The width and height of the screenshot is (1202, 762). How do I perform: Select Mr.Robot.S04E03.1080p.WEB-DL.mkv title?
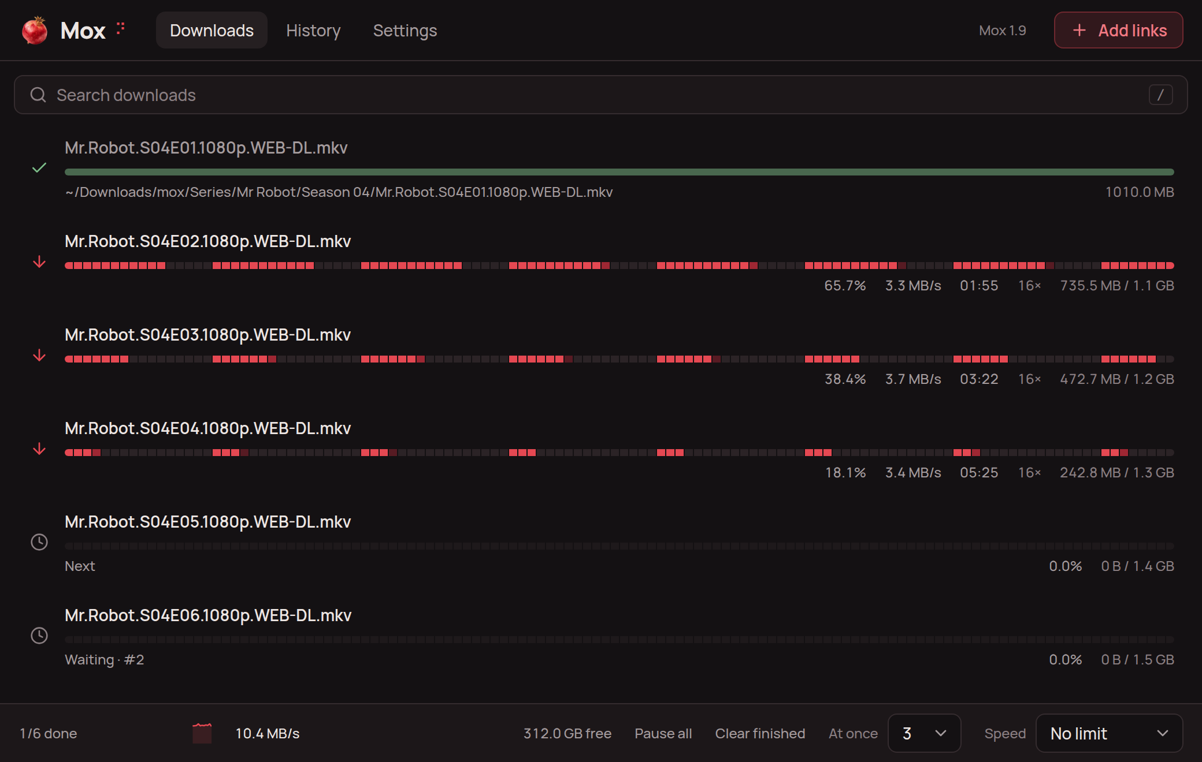(x=208, y=335)
